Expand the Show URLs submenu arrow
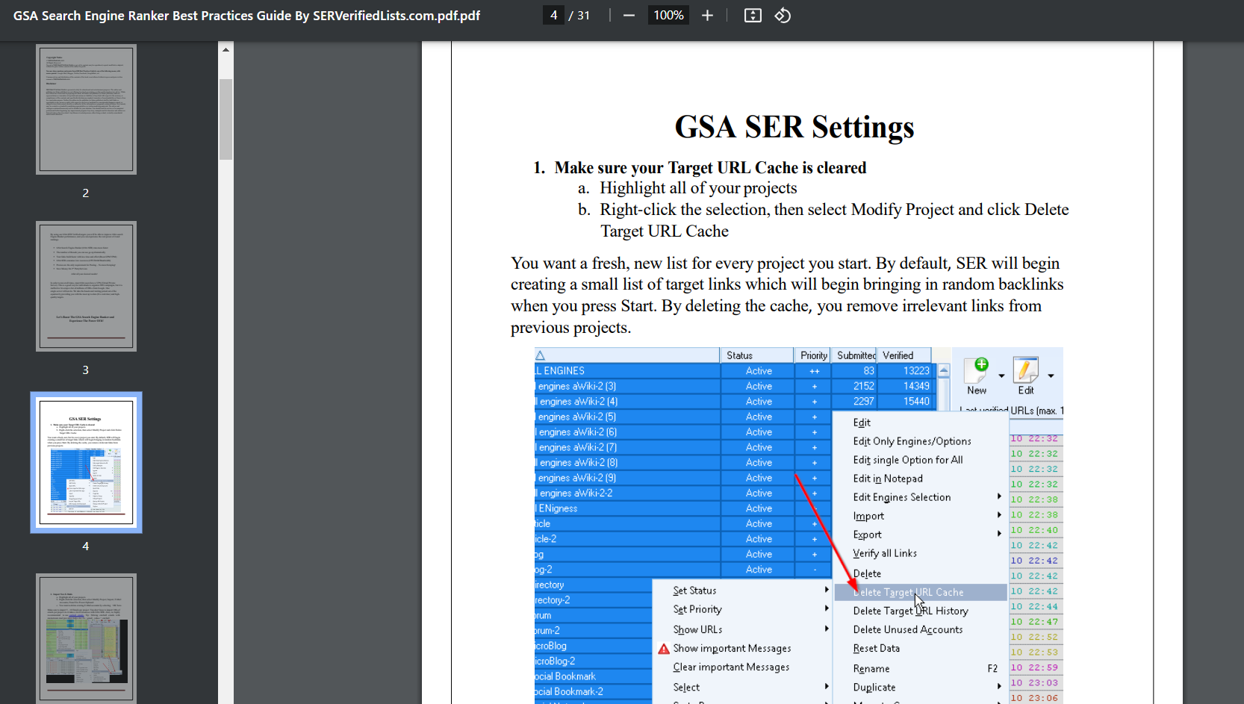Screen dimensions: 1244x704 click(x=826, y=629)
